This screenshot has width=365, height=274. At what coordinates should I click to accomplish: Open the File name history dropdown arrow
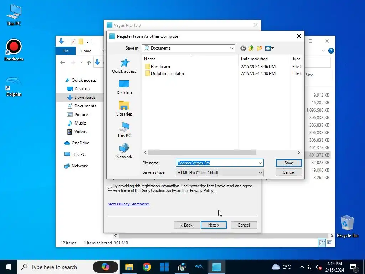pyautogui.click(x=261, y=163)
